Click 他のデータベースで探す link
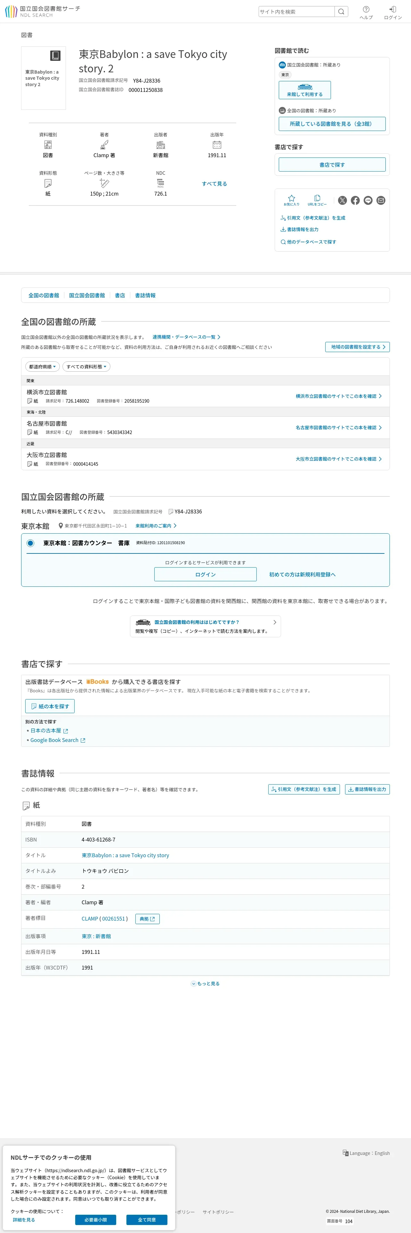The image size is (411, 1233). coord(309,242)
